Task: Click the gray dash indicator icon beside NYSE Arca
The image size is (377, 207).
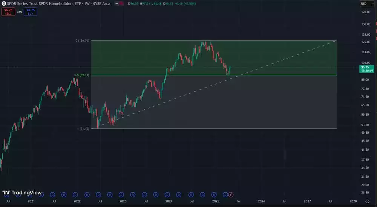Action: pyautogui.click(x=116, y=4)
